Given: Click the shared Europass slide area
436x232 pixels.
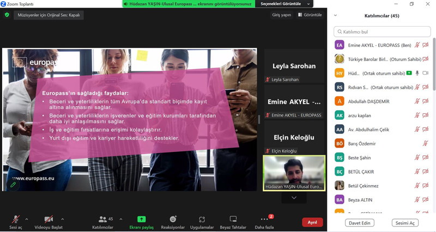Looking at the screenshot, I should 130,120.
